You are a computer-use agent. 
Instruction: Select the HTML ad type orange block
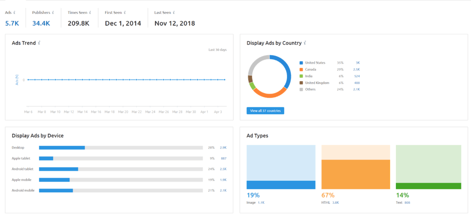point(356,174)
